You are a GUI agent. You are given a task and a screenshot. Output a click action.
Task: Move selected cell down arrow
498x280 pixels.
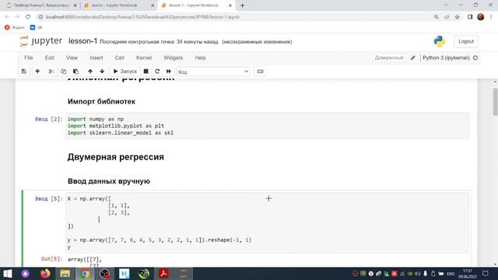[102, 72]
